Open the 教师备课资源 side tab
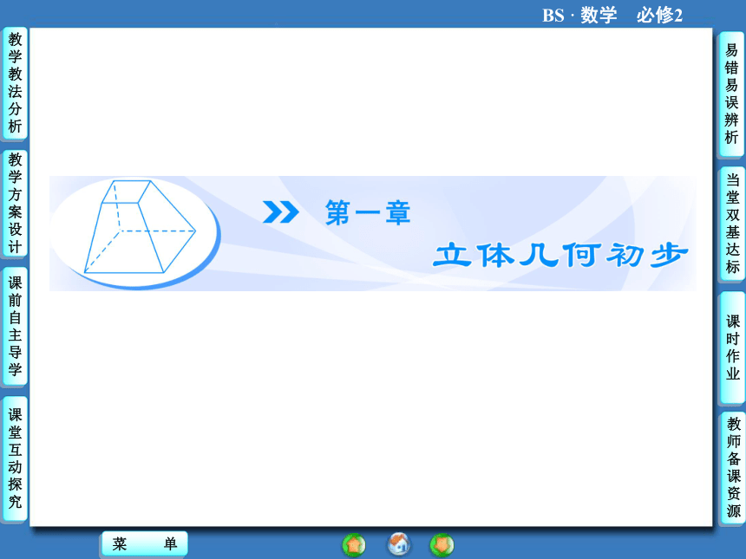746x559 pixels. (x=733, y=468)
